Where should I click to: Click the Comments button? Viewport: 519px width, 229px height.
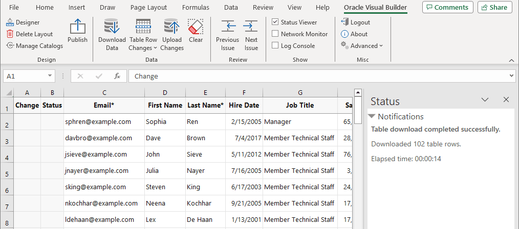(447, 7)
